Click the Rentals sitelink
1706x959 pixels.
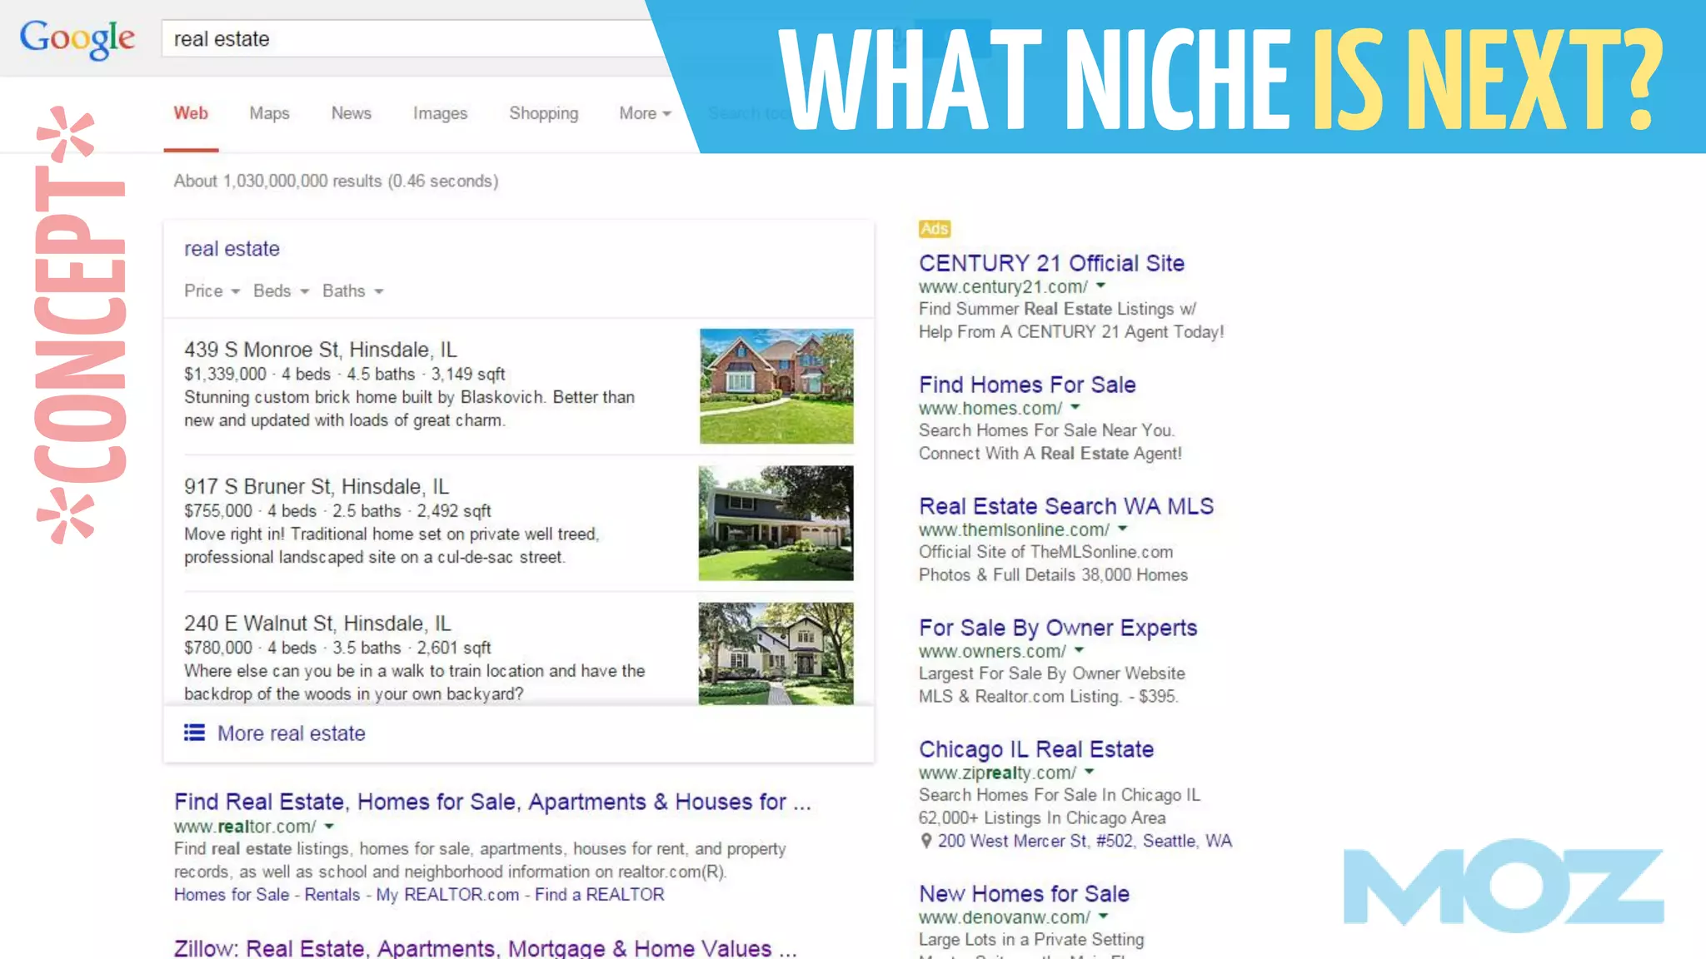point(332,894)
